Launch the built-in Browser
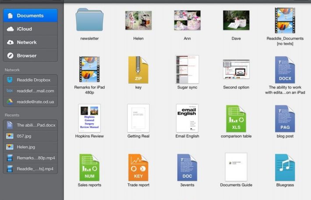The height and width of the screenshot is (200, 311). [30, 55]
